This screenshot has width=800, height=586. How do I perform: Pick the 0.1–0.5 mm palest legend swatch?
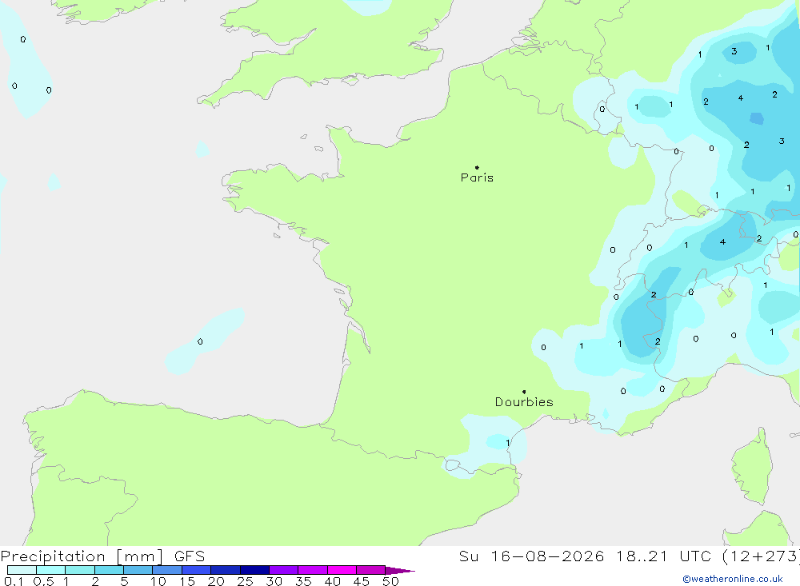pyautogui.click(x=22, y=570)
